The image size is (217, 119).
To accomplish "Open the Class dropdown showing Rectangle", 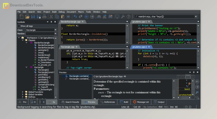I will tap(55, 30).
